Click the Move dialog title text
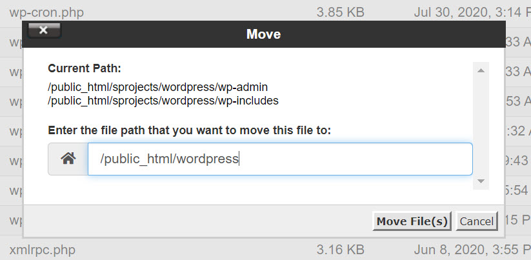Screen dimensions: 531x260 click(x=263, y=34)
